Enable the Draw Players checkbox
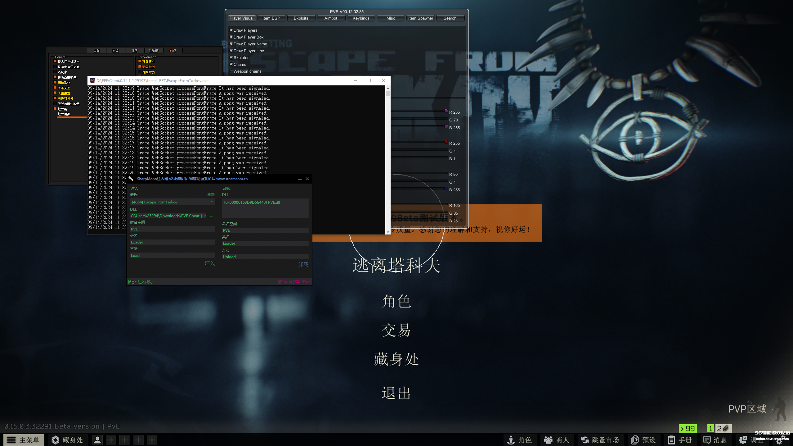 [231, 30]
